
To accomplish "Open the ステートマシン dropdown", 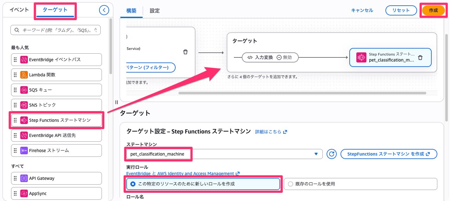I will click(x=224, y=154).
